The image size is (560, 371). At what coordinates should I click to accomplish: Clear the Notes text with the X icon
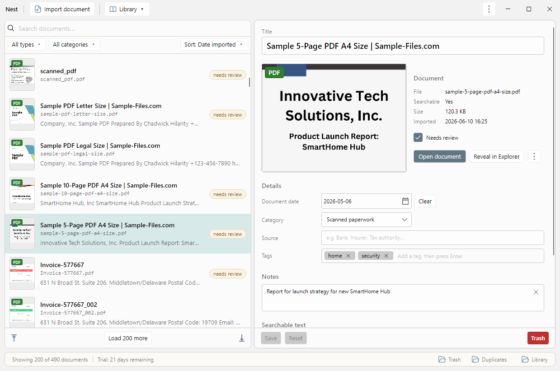tap(536, 292)
